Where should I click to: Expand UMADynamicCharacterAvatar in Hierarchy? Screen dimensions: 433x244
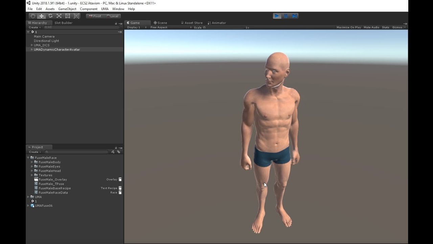pos(32,49)
